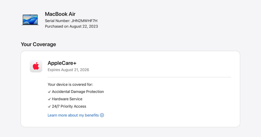
Task: Click the AppleCare+ plan title
Action: (62, 63)
